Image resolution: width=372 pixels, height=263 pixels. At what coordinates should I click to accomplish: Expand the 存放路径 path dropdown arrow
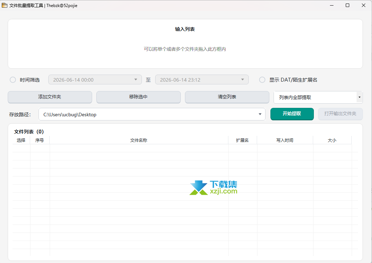click(x=260, y=114)
